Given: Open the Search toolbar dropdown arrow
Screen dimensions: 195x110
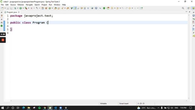Looking at the screenshot, I should [x=65, y=8].
